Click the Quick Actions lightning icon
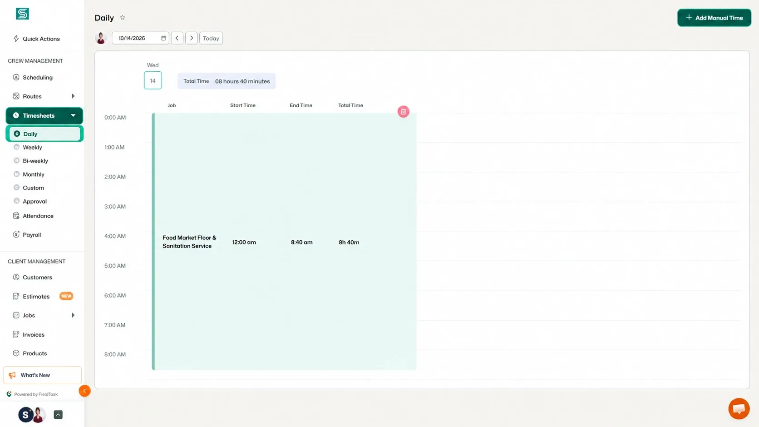759x427 pixels. click(16, 39)
